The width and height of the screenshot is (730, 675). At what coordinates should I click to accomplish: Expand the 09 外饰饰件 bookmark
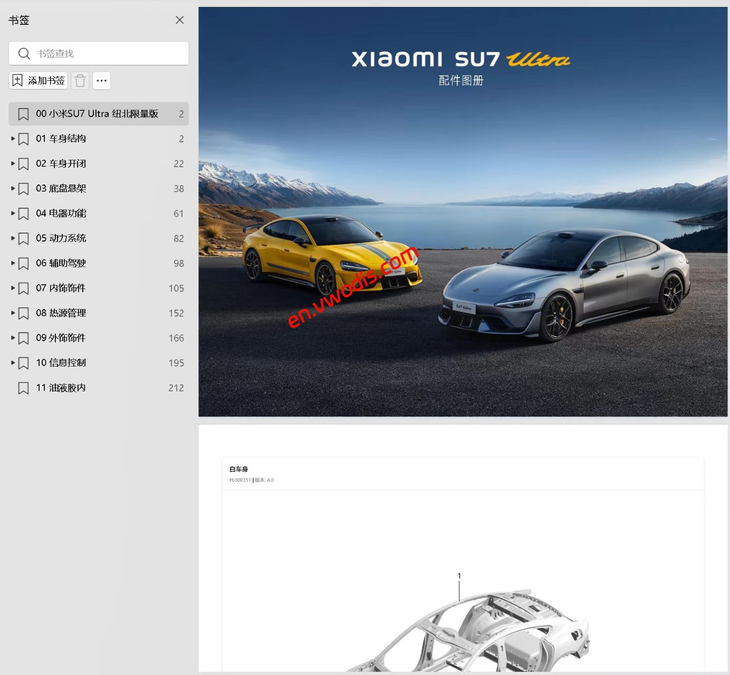coord(12,338)
